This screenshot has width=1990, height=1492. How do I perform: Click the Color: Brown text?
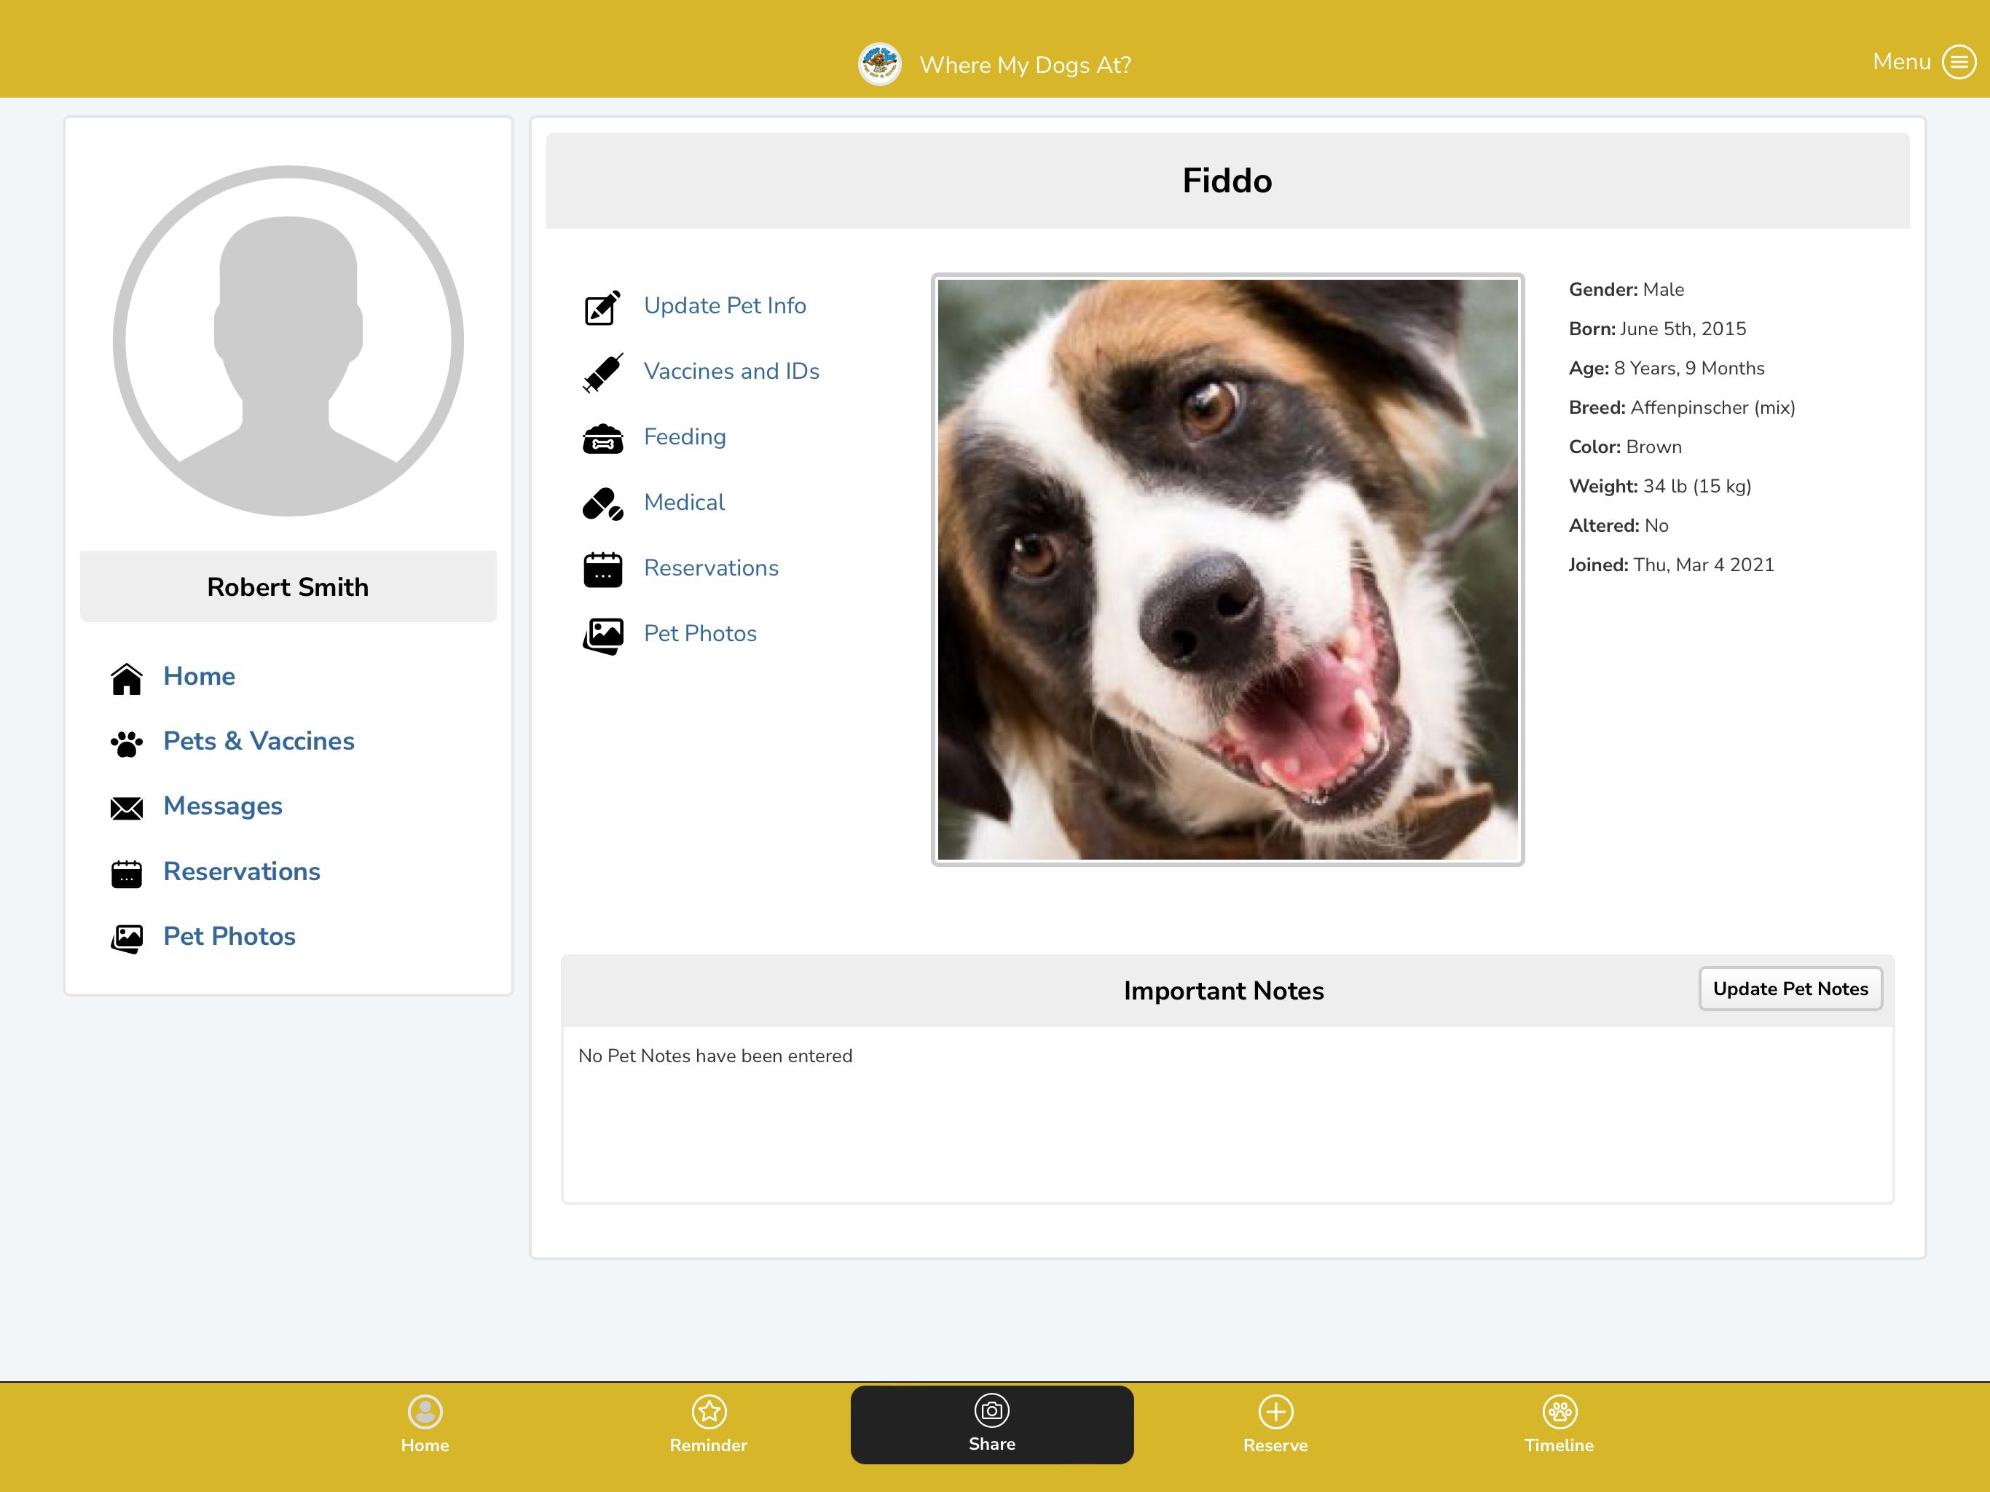pyautogui.click(x=1625, y=447)
